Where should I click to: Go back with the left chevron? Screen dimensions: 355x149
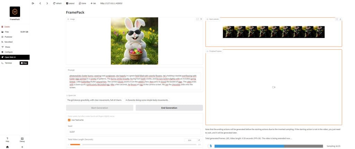coord(40,3)
